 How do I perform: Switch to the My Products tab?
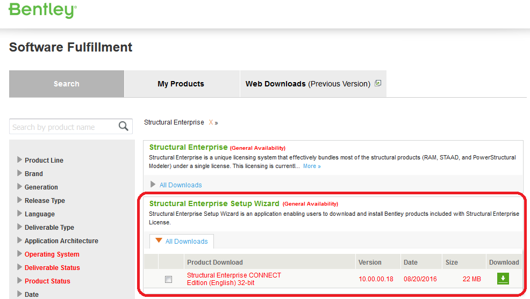coord(182,84)
